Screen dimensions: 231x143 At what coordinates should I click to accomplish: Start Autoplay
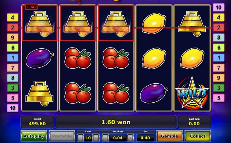(34, 136)
